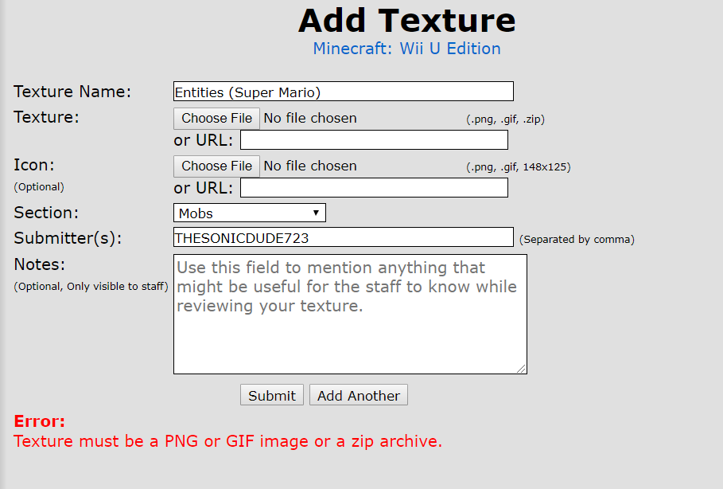Click the Section label

click(x=46, y=213)
